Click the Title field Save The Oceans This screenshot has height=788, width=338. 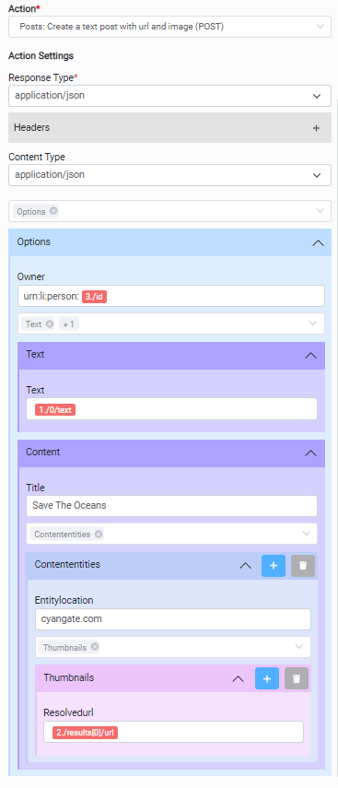(x=171, y=506)
